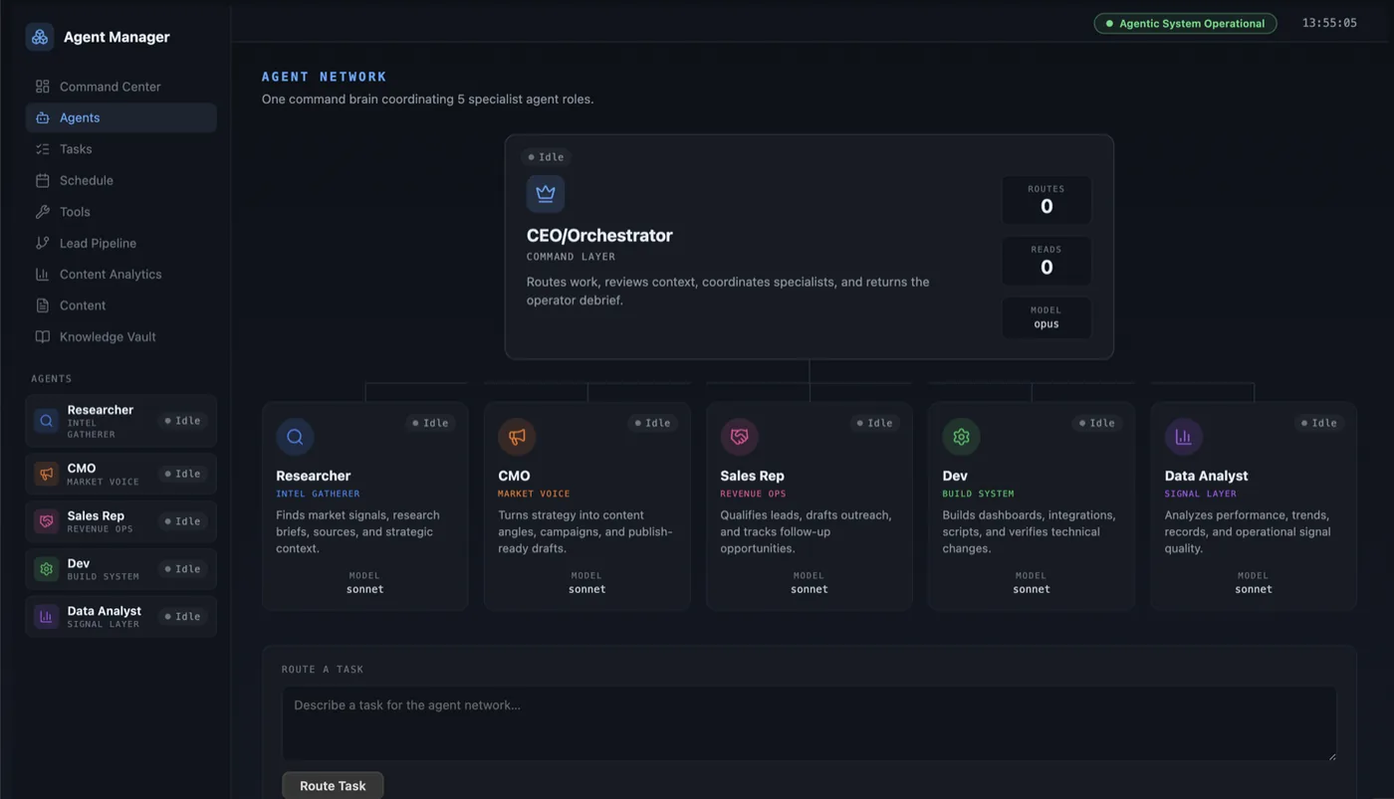Click the sidebar Data Analyst bar-chart icon
The image size is (1394, 799).
pos(46,617)
